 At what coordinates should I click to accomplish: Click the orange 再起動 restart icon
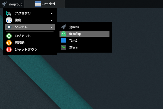click(x=9, y=43)
